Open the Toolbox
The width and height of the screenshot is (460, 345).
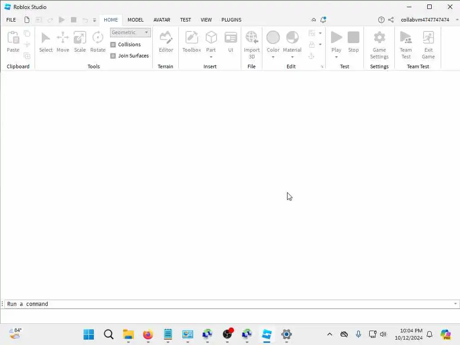191,42
